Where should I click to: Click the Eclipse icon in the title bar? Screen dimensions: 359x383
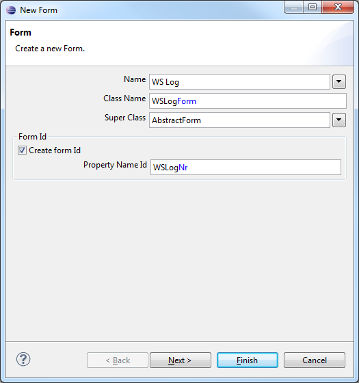(11, 10)
